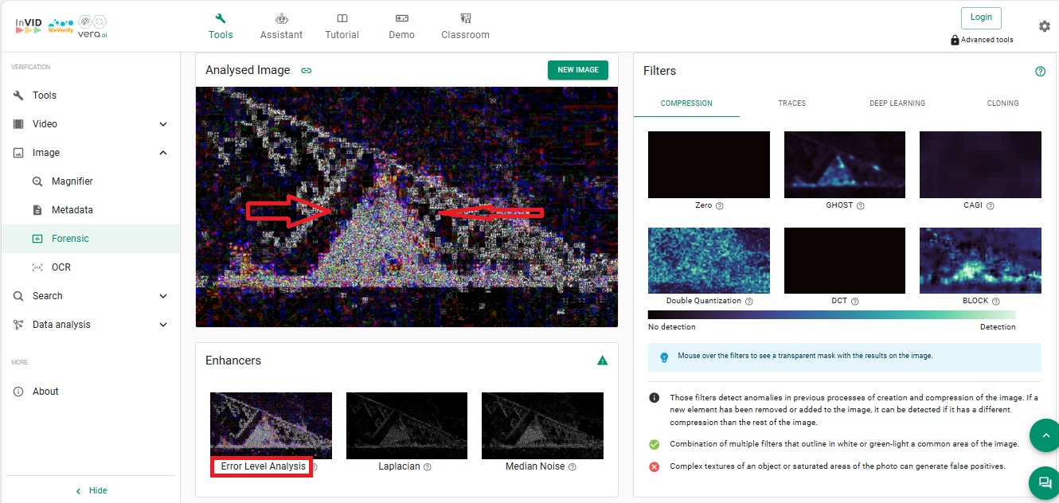Click the Login button
This screenshot has height=503, width=1059.
click(981, 18)
